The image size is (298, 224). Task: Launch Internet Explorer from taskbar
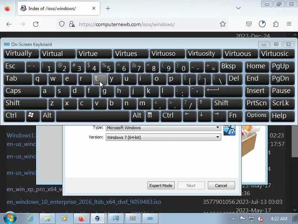point(30,218)
